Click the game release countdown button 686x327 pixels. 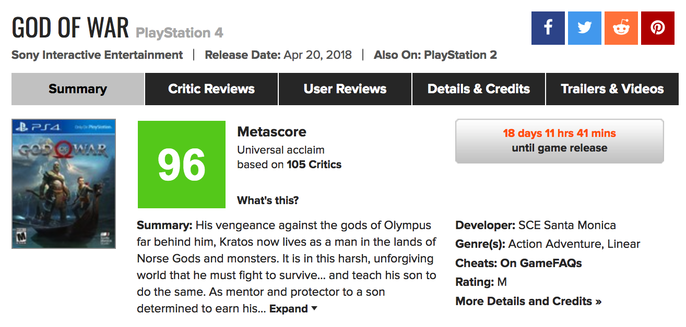(559, 141)
